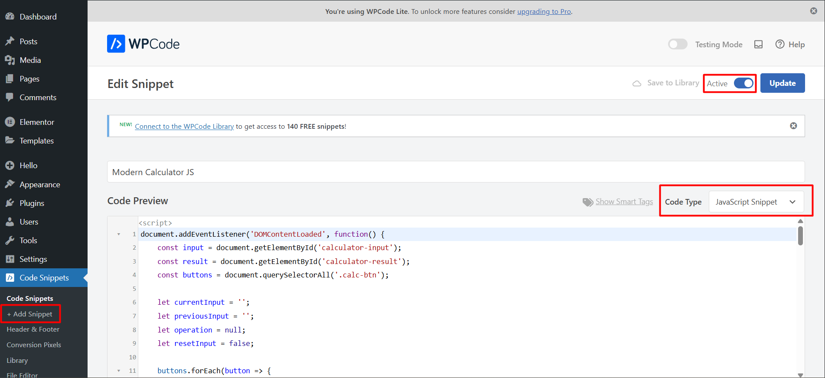
Task: Collapse code fold arrow on line 1
Action: click(x=119, y=234)
